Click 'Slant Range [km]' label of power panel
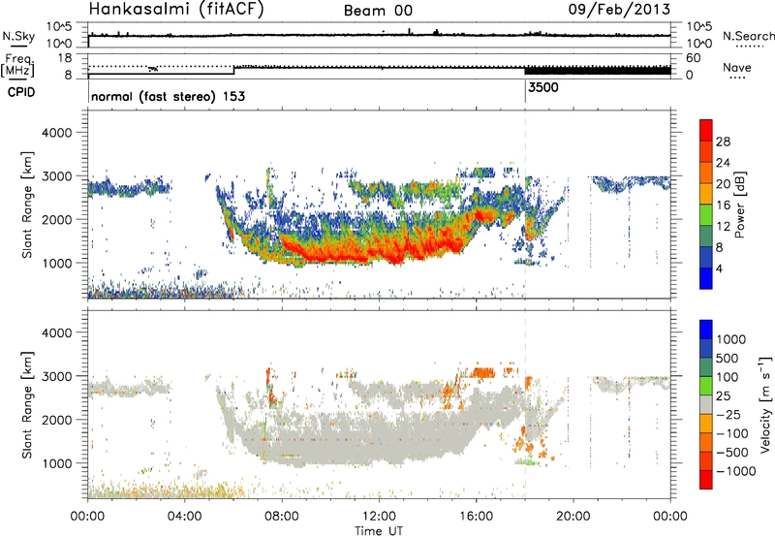This screenshot has width=775, height=537. pos(27,205)
